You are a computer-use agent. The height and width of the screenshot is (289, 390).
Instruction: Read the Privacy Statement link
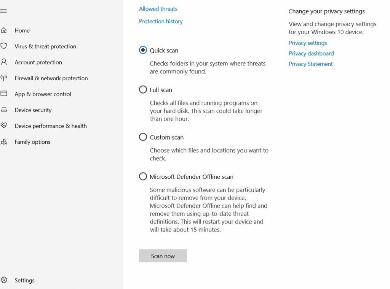tap(311, 64)
